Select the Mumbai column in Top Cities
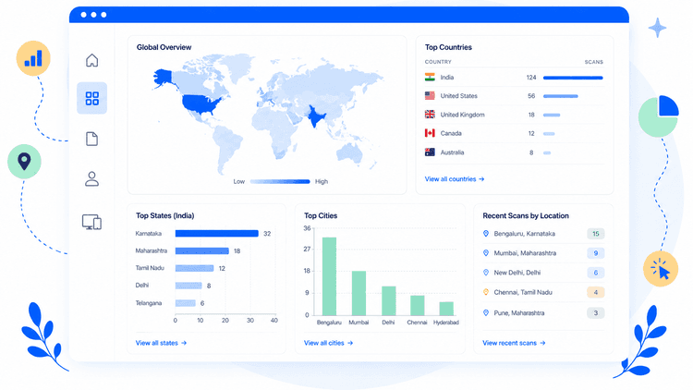 [x=359, y=293]
